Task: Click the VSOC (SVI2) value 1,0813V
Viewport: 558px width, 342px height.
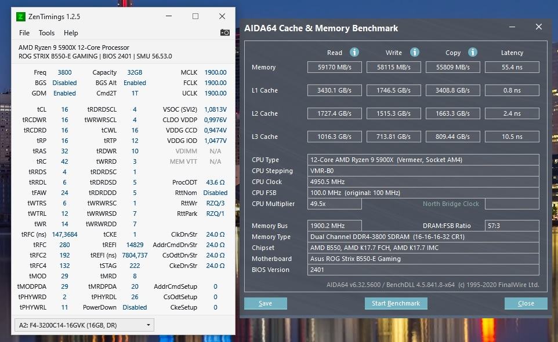Action: [x=215, y=109]
